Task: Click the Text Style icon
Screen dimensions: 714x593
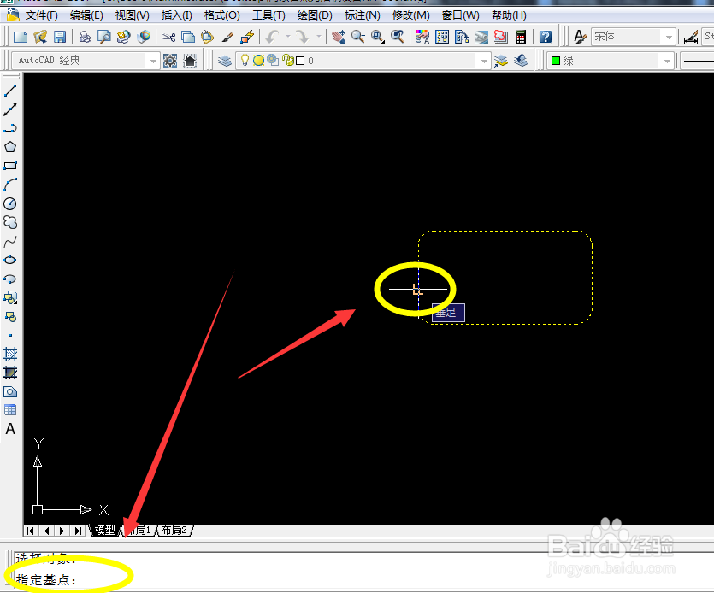Action: pyautogui.click(x=580, y=37)
